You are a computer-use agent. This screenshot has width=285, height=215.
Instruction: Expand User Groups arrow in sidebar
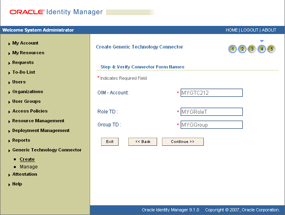click(9, 102)
